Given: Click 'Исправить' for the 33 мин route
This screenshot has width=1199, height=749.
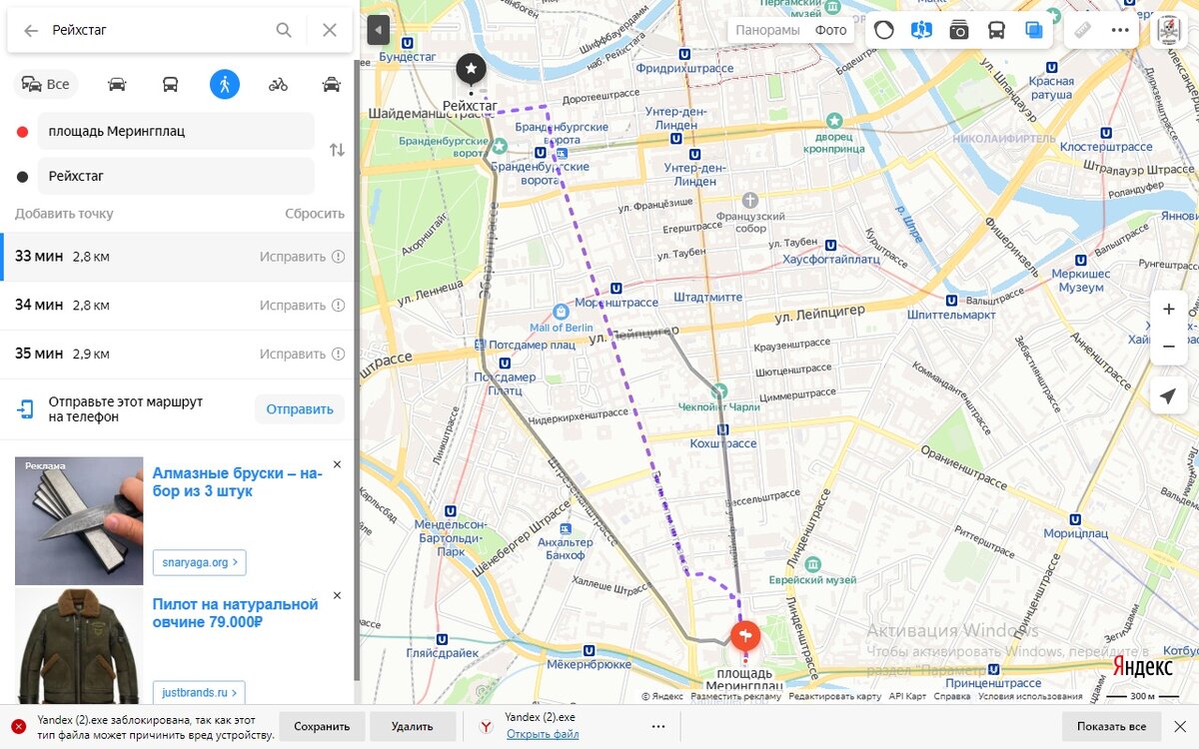Looking at the screenshot, I should pos(293,257).
